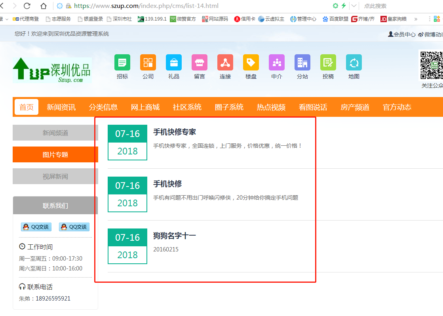The width and height of the screenshot is (443, 316).
Task: Open the 新闻频道 sidebar item
Action: pyautogui.click(x=55, y=133)
